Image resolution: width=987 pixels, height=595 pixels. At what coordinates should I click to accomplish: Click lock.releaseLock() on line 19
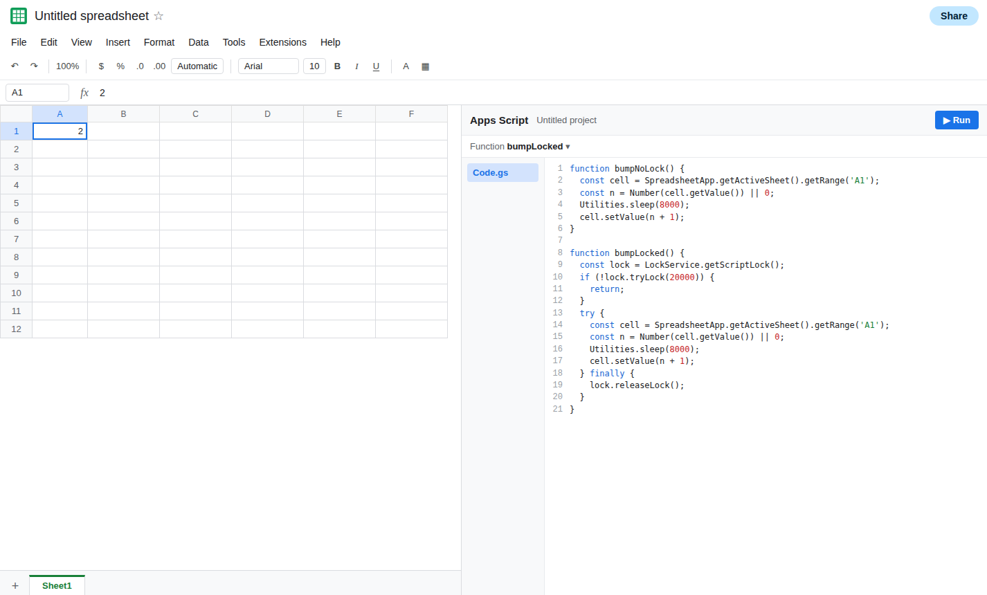[637, 385]
